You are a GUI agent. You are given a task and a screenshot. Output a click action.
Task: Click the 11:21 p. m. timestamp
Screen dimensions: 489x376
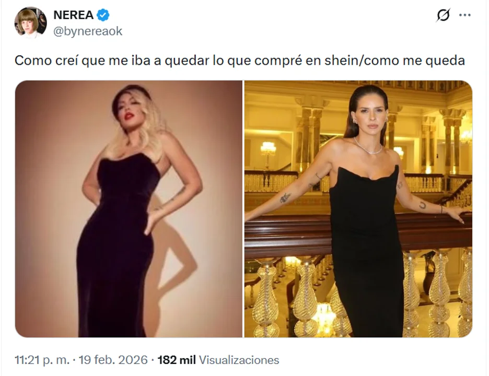coord(42,360)
